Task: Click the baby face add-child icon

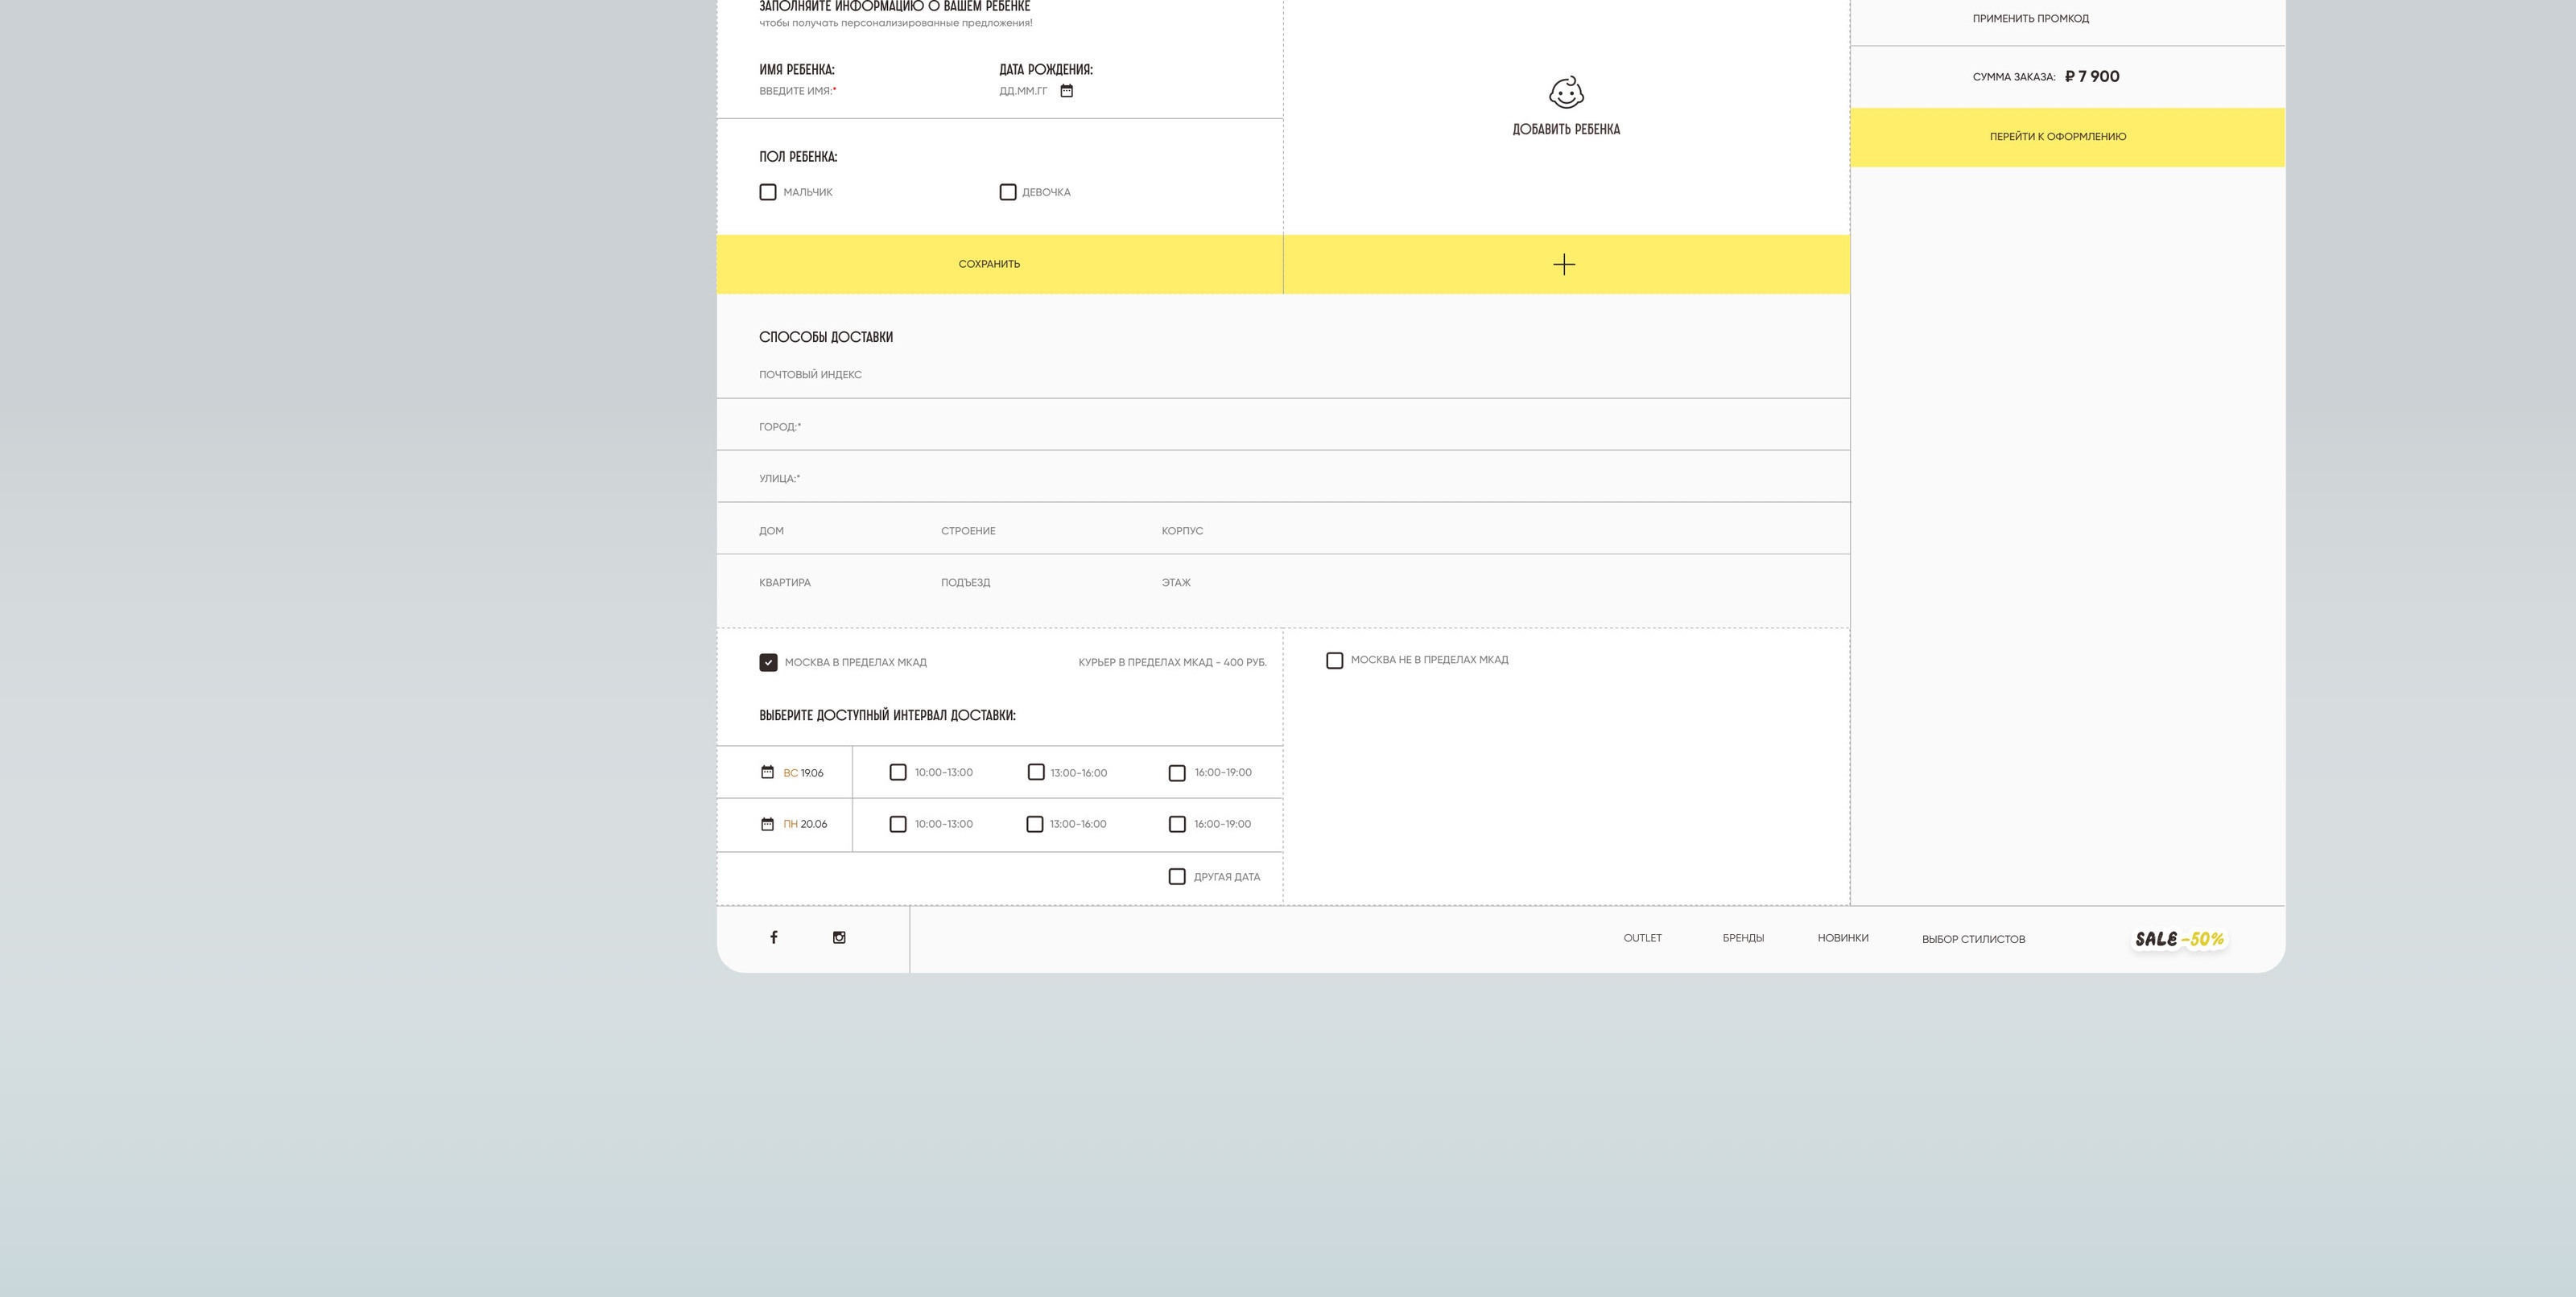Action: (1566, 93)
